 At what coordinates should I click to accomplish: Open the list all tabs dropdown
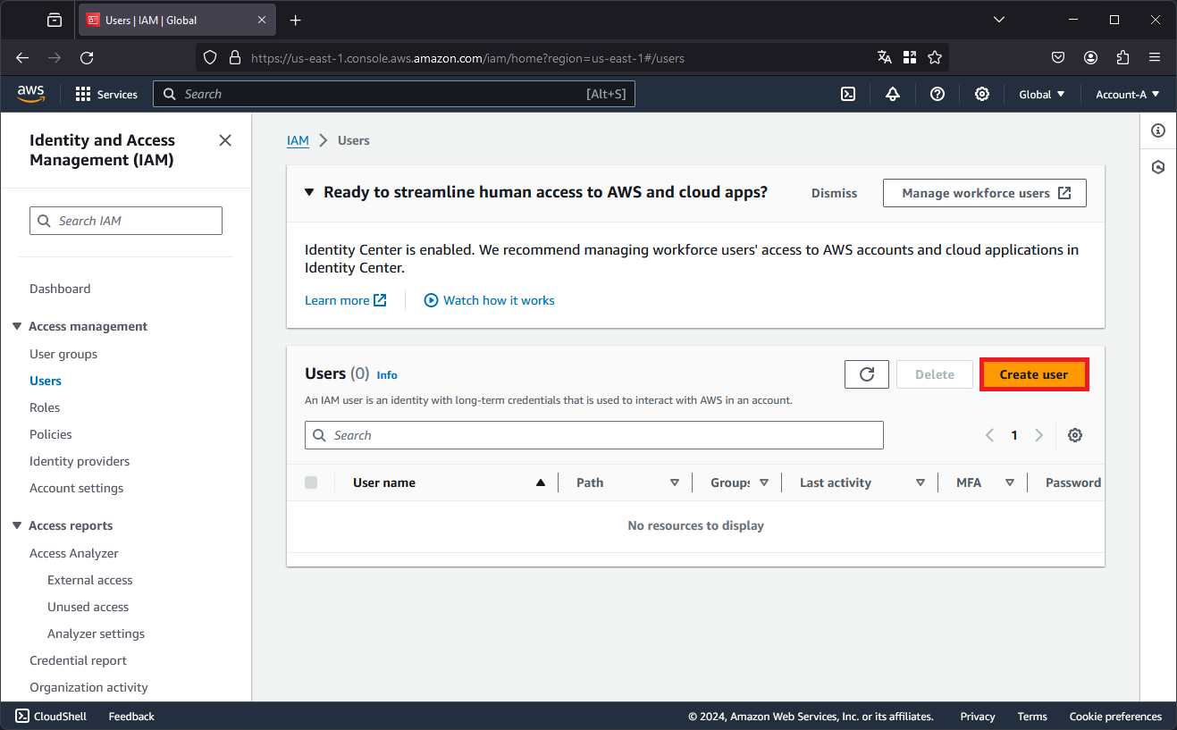[x=999, y=20]
